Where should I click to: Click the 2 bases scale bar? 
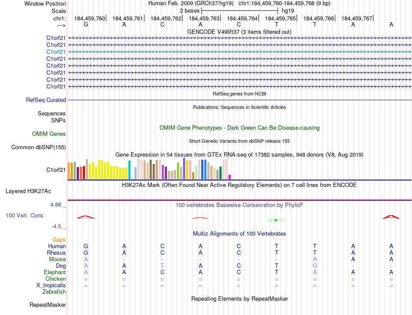[x=239, y=10]
